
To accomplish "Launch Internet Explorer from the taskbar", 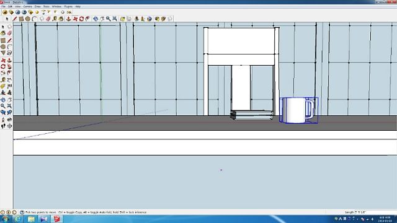I will (x=18, y=219).
